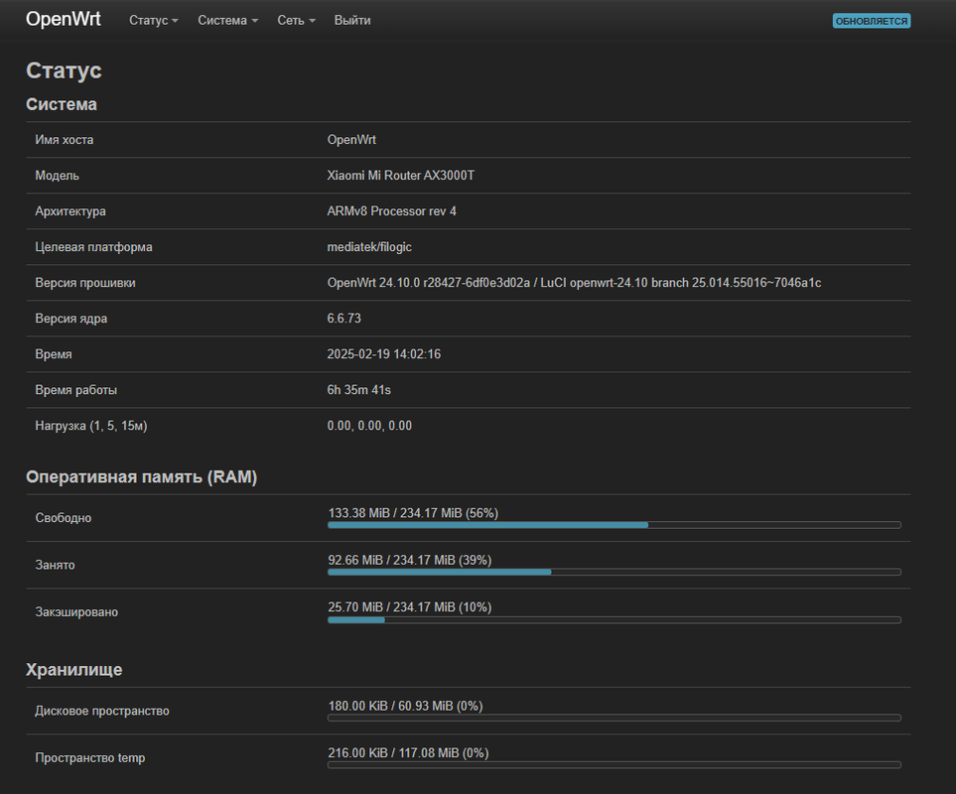The image size is (956, 794).
Task: Click the Свободно label
Action: tap(63, 518)
